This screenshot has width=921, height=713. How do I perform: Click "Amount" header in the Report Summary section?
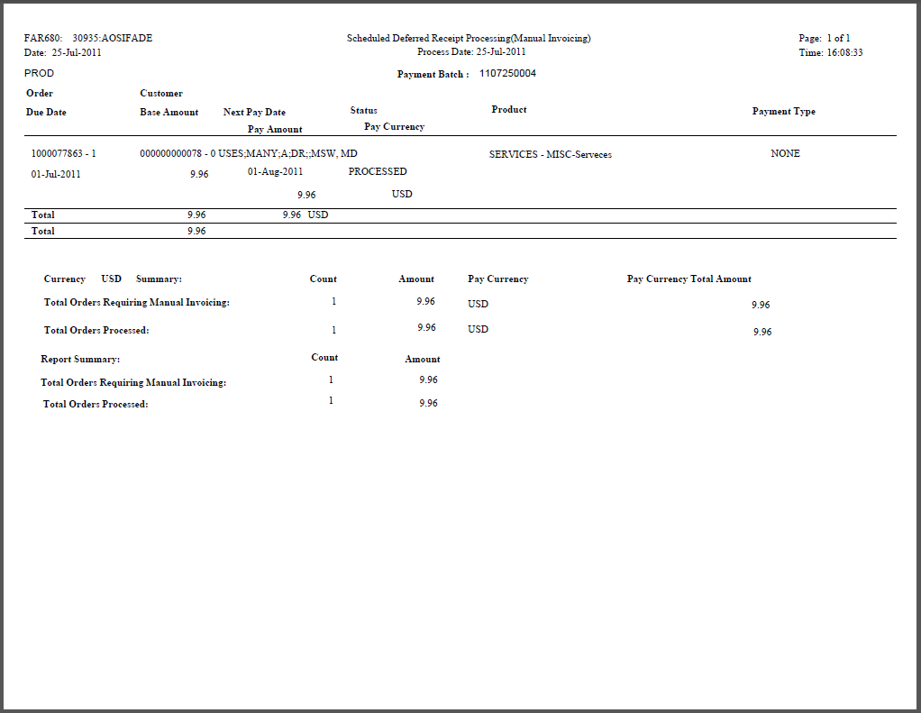pos(423,360)
